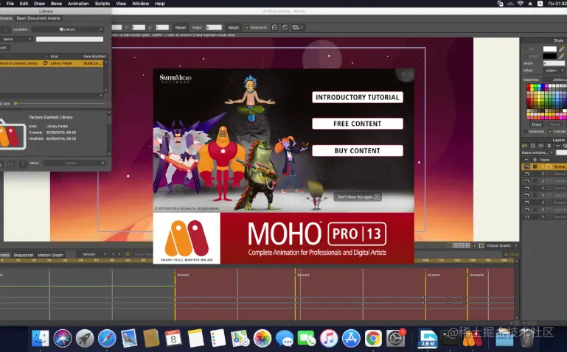Expand the highlighted Scene group layer
567x352 pixels.
point(543,166)
